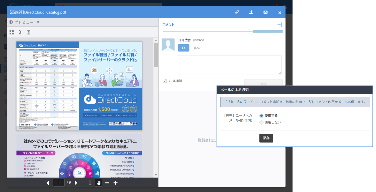
Task: Click the comment text area
Action: (x=230, y=65)
